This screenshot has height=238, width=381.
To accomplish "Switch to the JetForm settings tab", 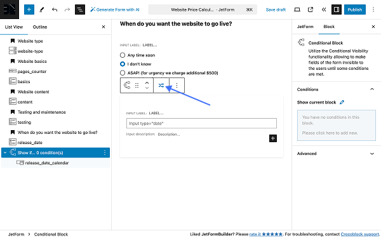I will [x=305, y=27].
